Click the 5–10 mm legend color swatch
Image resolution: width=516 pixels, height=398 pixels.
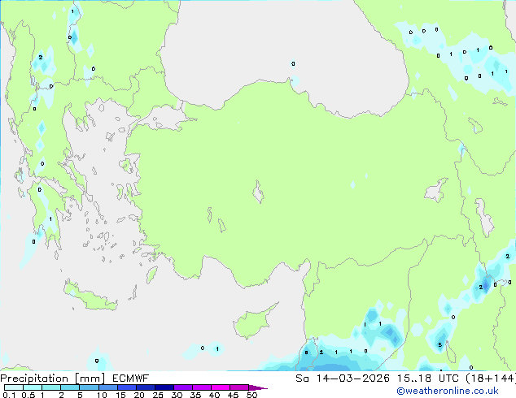[x=90, y=387]
